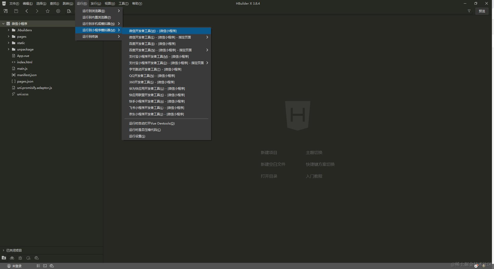The image size is (494, 269).
Task: Open the 入门教程 tutorial link
Action: (314, 176)
